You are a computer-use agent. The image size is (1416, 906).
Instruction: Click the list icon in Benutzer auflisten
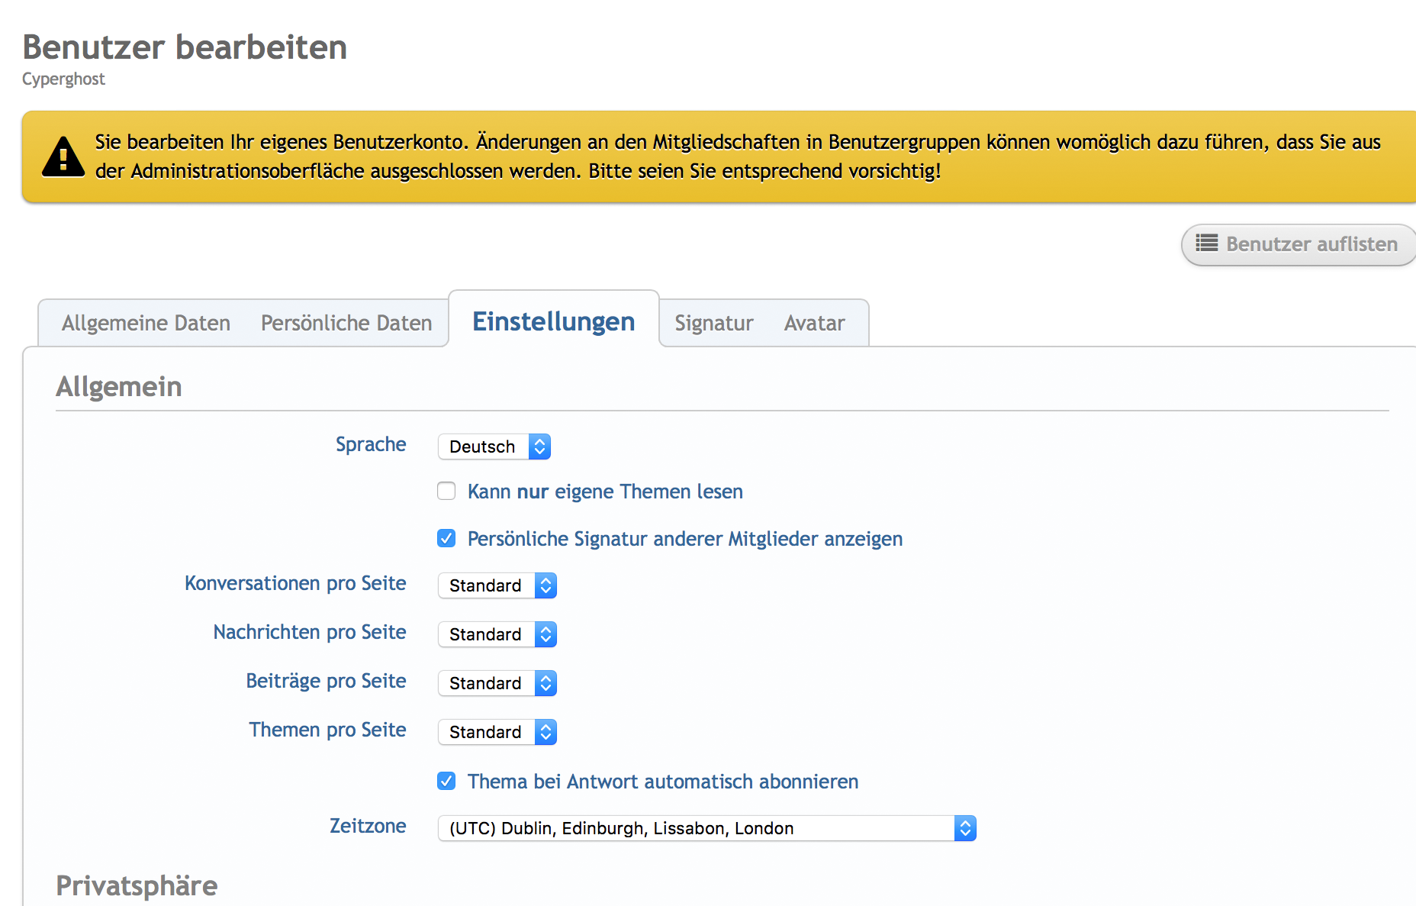[x=1206, y=243]
